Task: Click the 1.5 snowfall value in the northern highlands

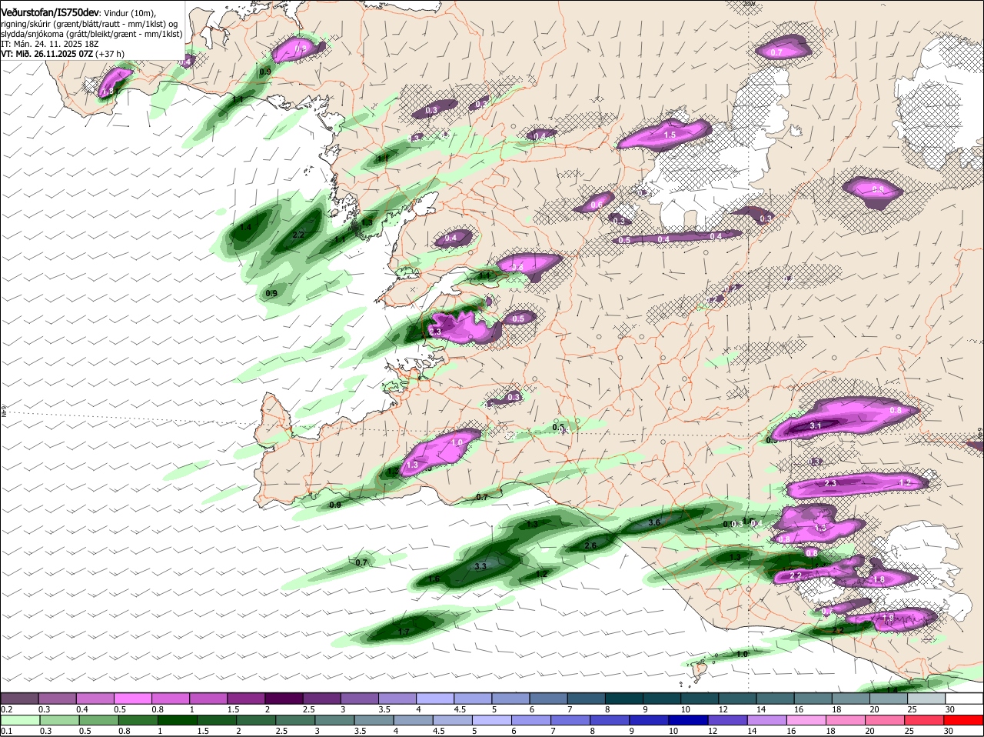Action: tap(670, 135)
